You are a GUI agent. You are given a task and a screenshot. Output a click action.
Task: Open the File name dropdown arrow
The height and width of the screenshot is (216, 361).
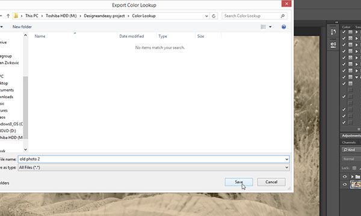[286, 159]
